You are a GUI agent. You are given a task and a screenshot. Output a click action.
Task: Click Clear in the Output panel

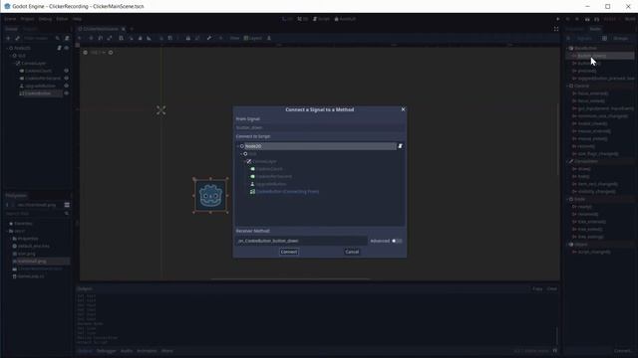(551, 288)
